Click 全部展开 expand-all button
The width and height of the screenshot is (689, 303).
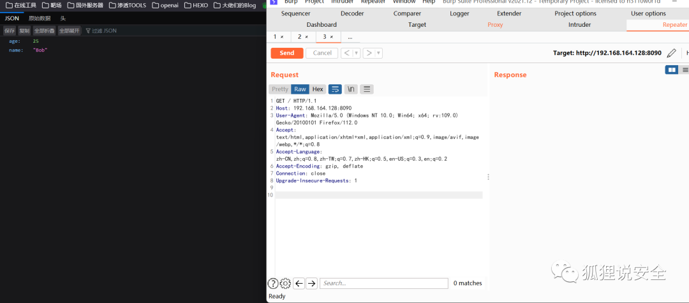point(70,31)
